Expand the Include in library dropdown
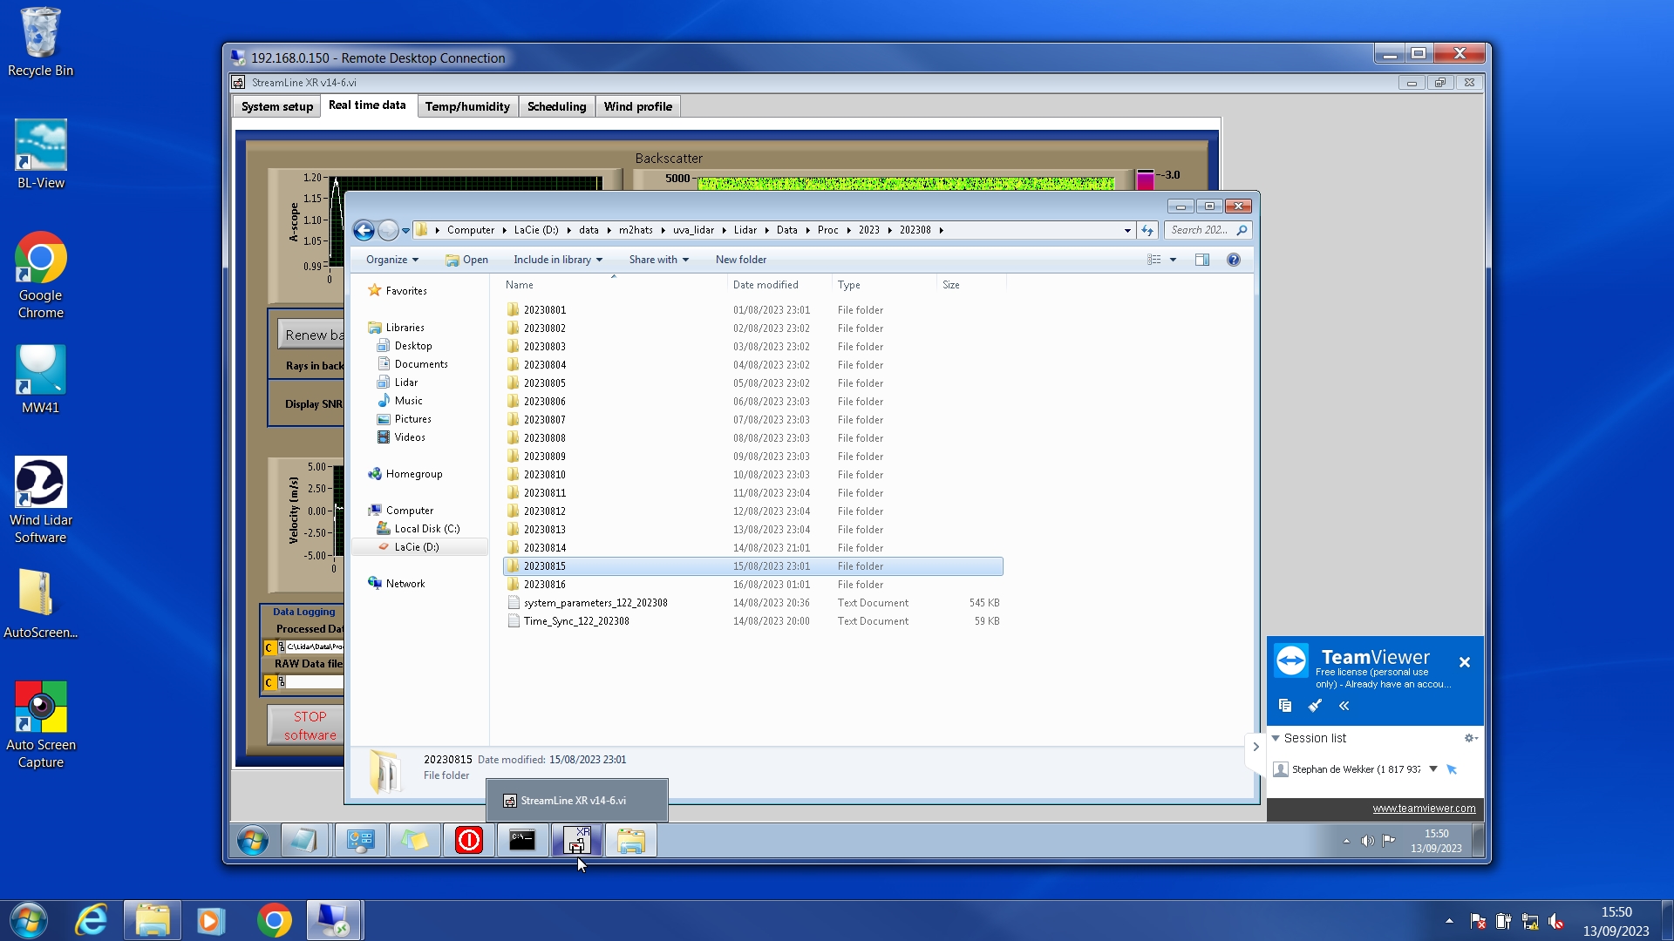This screenshot has width=1674, height=941. 557,260
